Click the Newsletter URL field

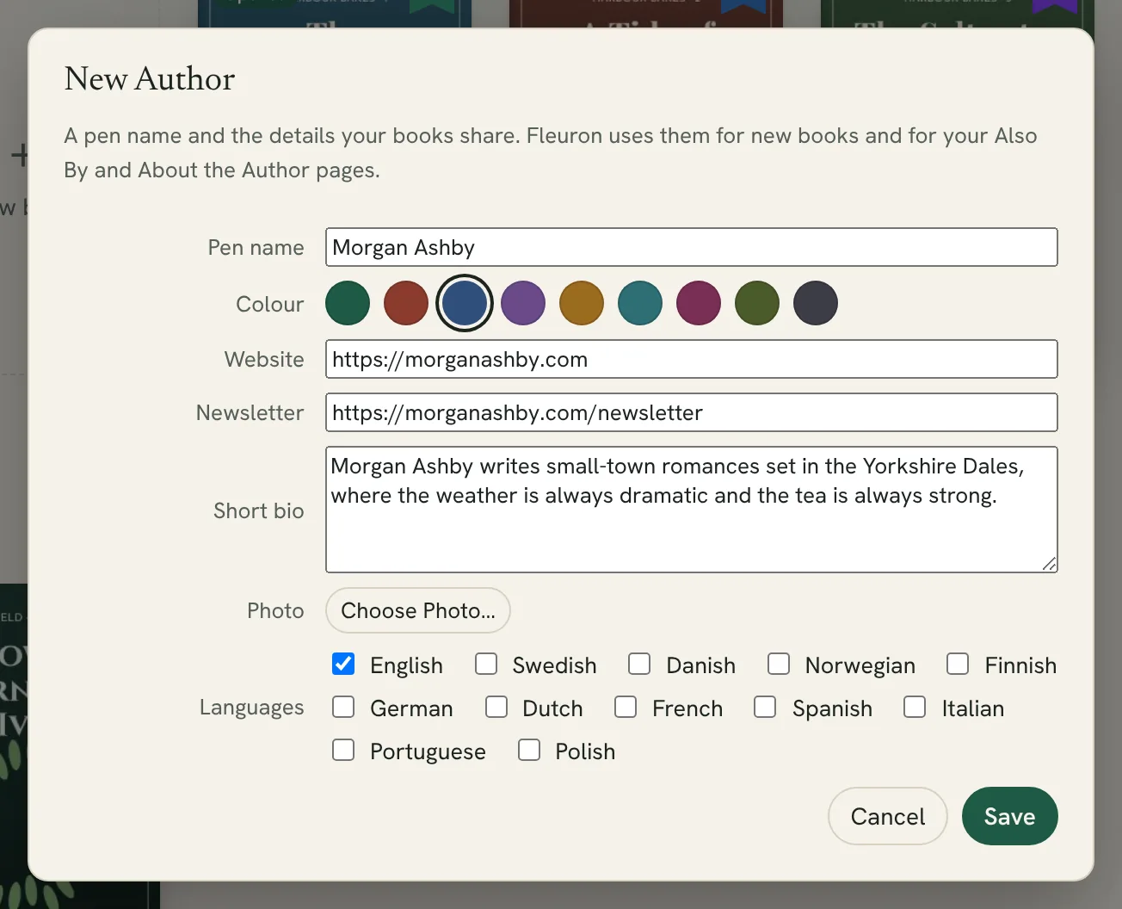click(x=692, y=412)
